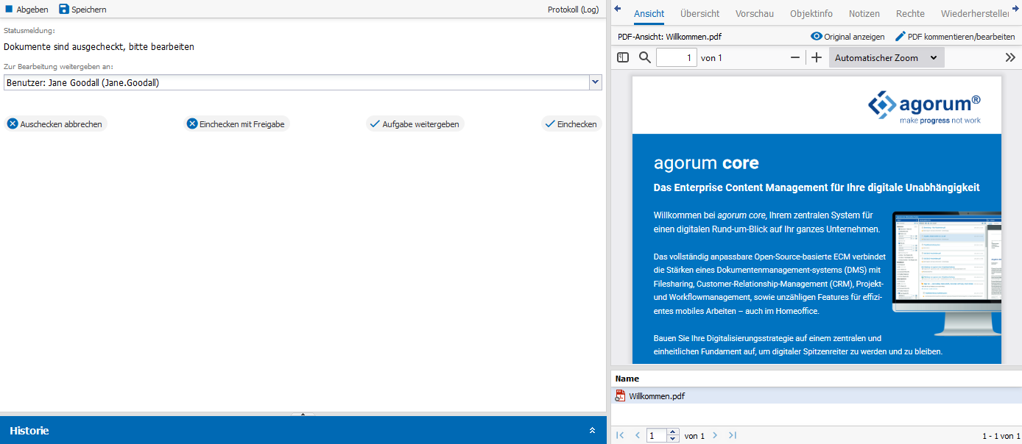This screenshot has width=1022, height=444.
Task: Zoom in with the plus icon
Action: (817, 57)
